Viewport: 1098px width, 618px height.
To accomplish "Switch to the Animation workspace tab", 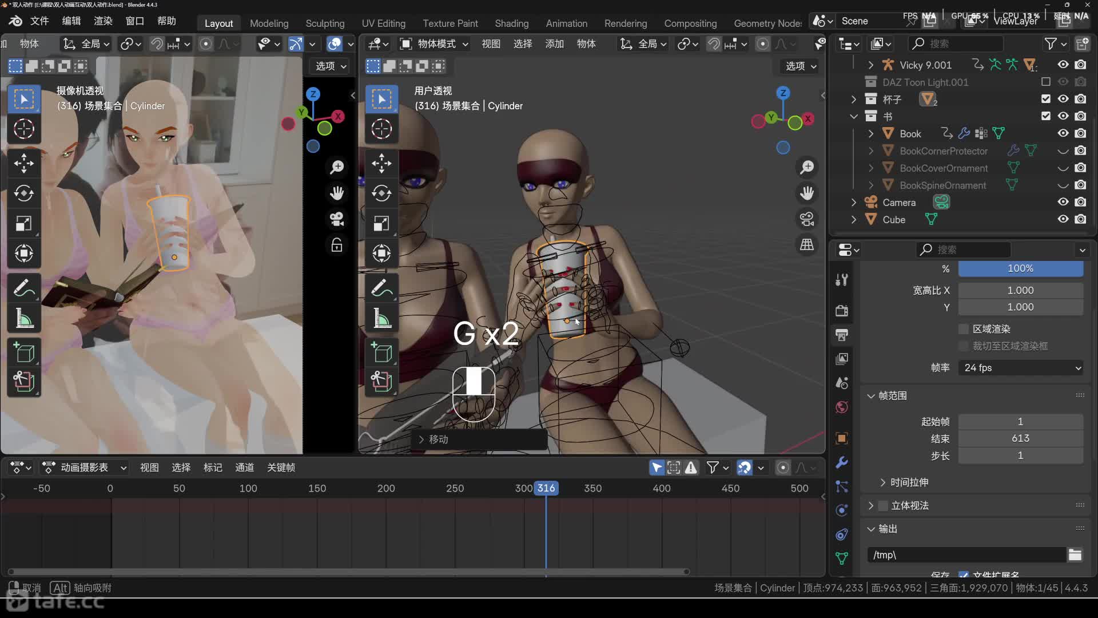I will 566,23.
